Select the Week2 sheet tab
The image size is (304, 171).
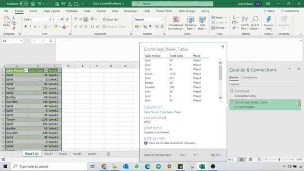pyautogui.click(x=63, y=154)
